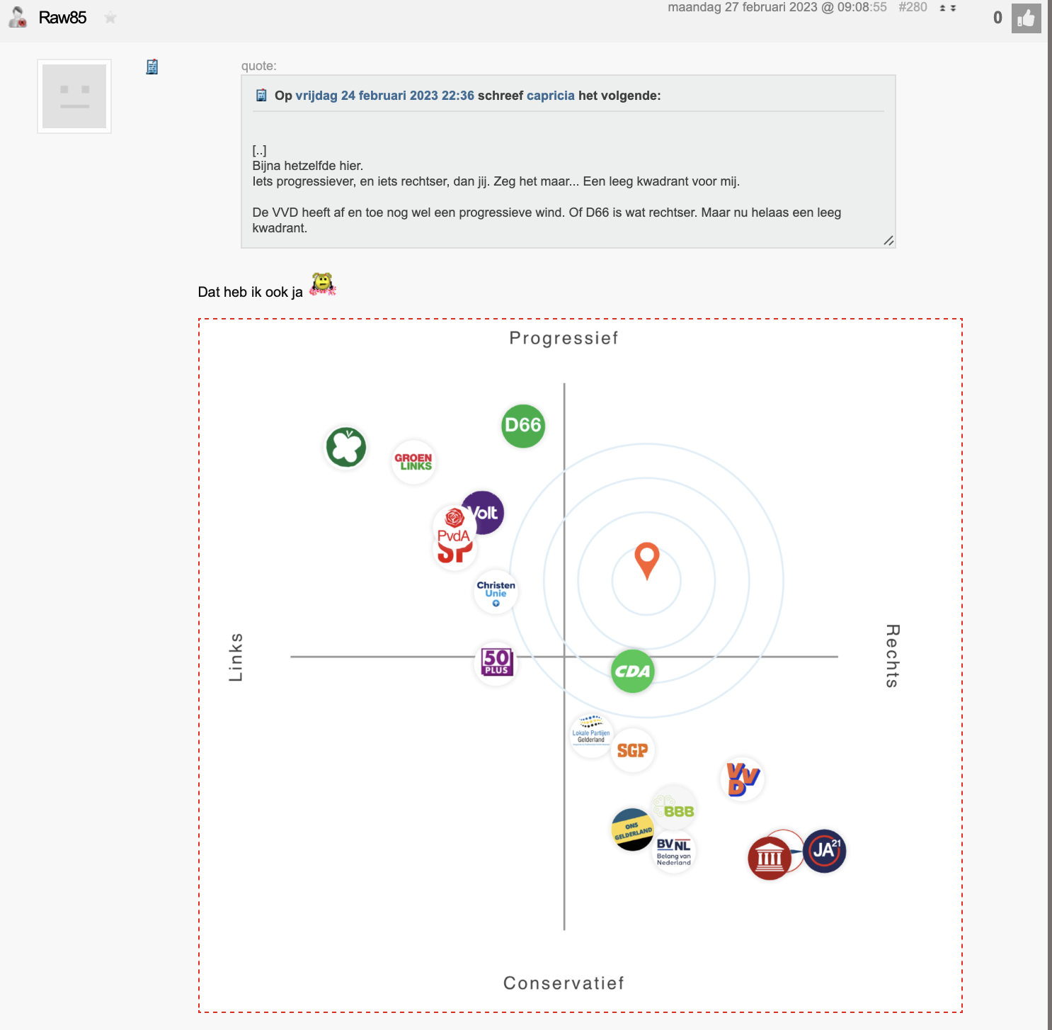The height and width of the screenshot is (1030, 1052).
Task: Click the BBB party logo
Action: [675, 807]
